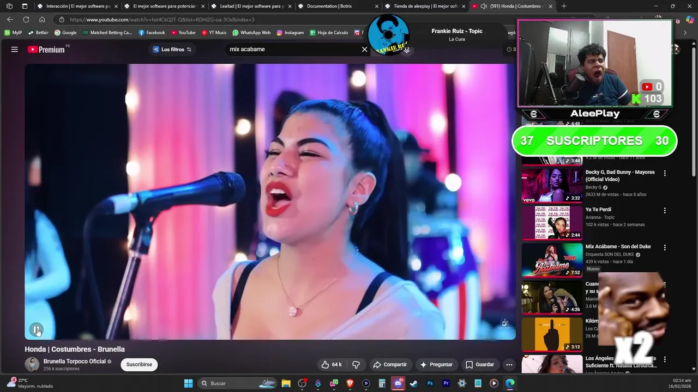Viewport: 698px width, 392px height.
Task: Close the 'Documentation | Botrix' tab
Action: pyautogui.click(x=377, y=6)
